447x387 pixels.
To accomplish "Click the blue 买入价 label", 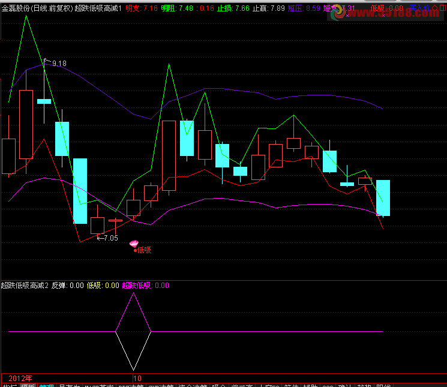I will coord(419,8).
